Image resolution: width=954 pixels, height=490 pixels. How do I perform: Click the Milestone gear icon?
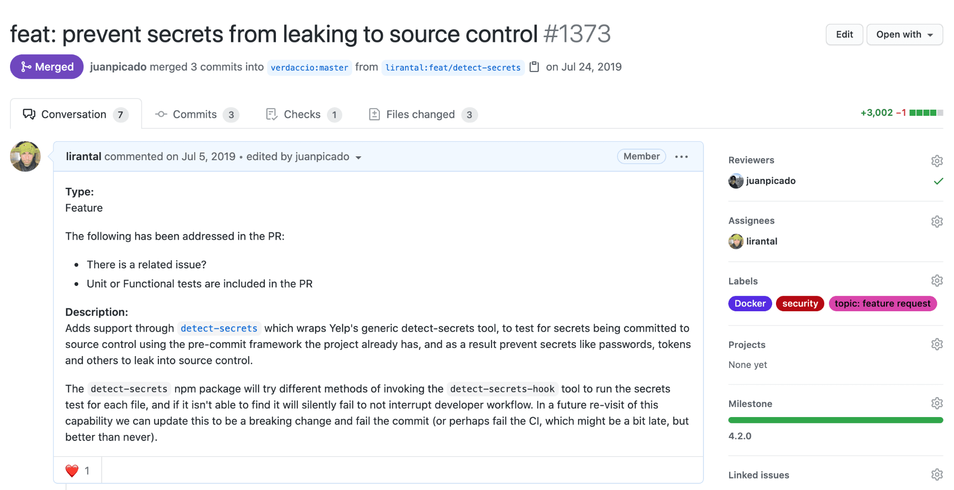pos(936,403)
